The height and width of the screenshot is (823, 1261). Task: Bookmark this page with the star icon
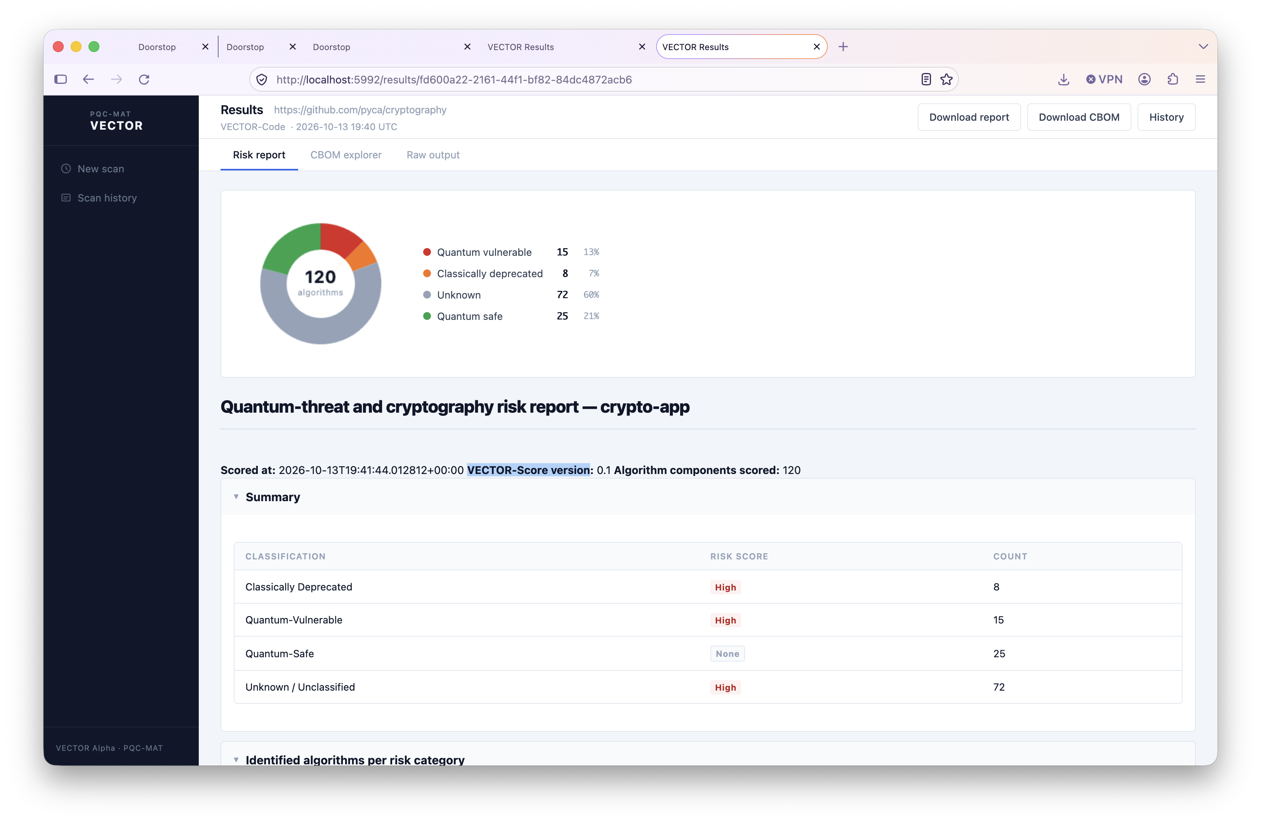(x=946, y=80)
